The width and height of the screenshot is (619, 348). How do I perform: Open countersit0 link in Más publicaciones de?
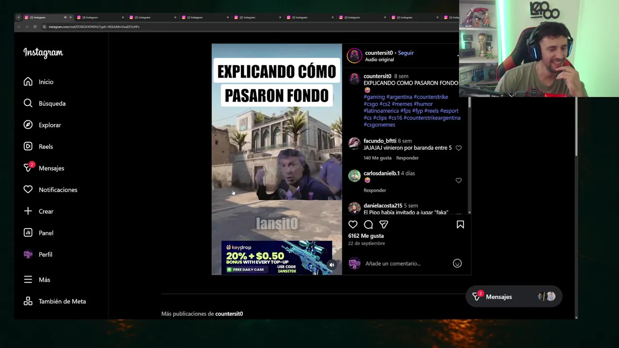click(x=229, y=314)
